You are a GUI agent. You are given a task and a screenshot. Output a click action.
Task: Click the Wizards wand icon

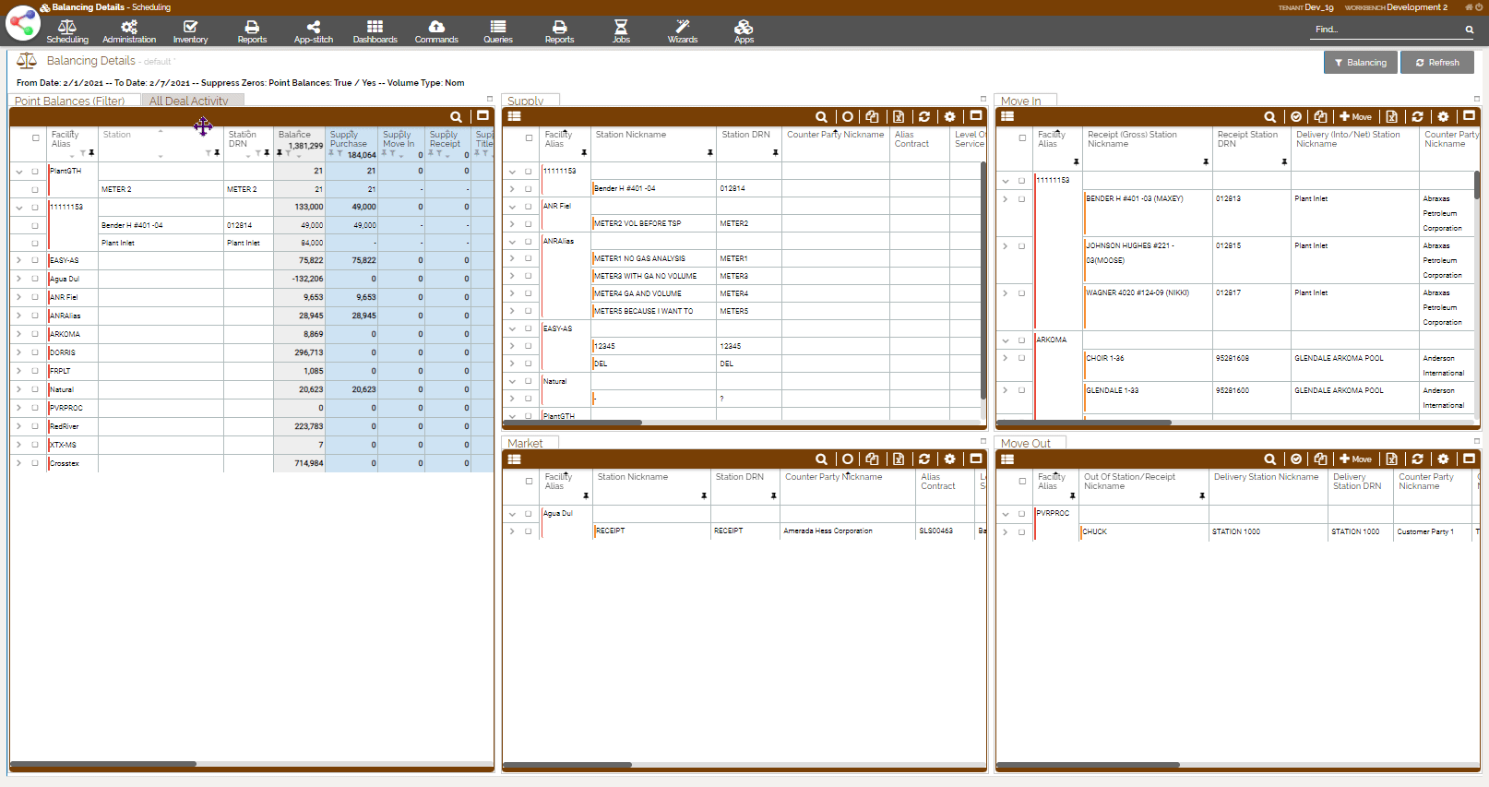683,31
